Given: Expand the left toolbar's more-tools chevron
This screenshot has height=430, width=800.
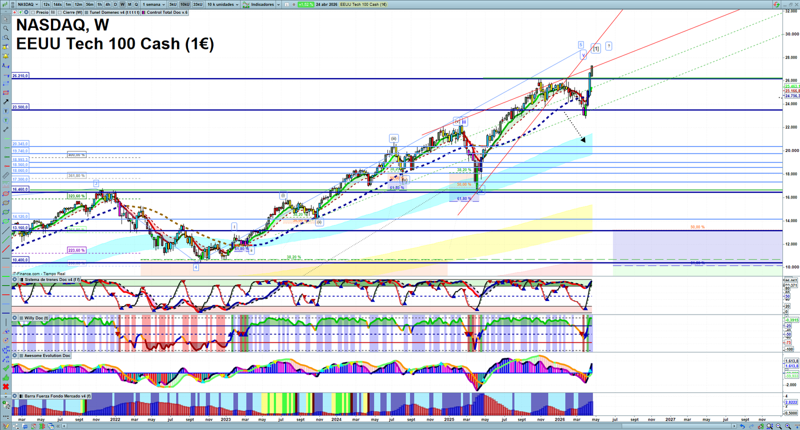Looking at the screenshot, I should (5, 396).
